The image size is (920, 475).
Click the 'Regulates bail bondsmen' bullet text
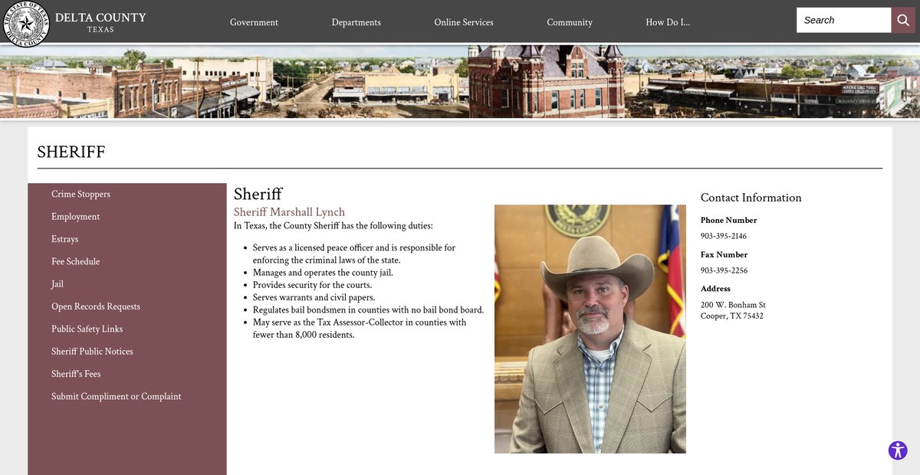click(368, 310)
